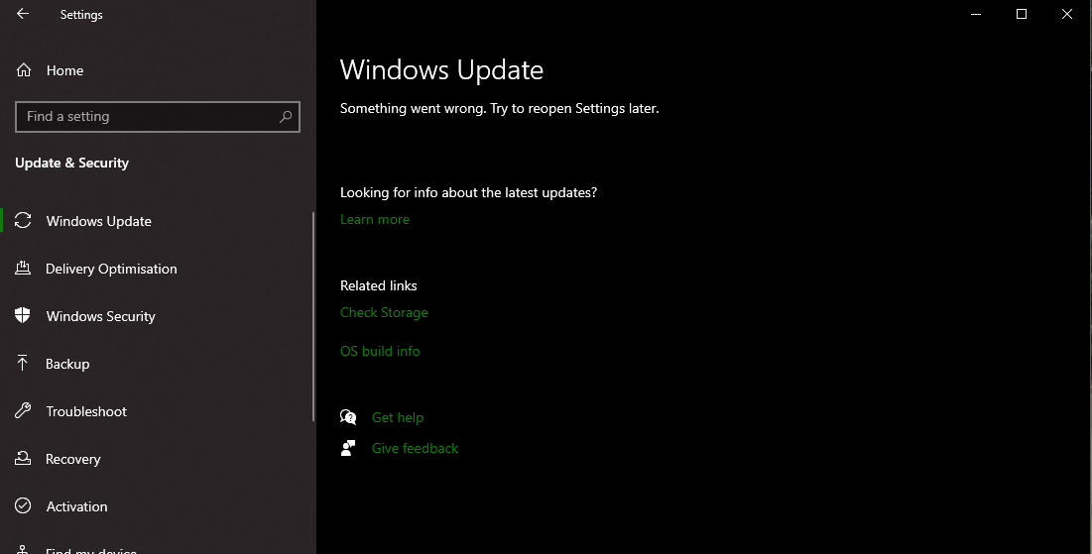Viewport: 1092px width, 554px height.
Task: Click the Get help chat icon
Action: point(348,417)
